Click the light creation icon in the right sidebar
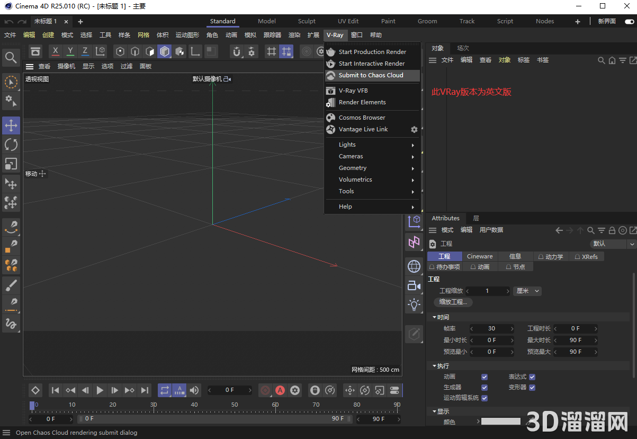 [x=414, y=304]
